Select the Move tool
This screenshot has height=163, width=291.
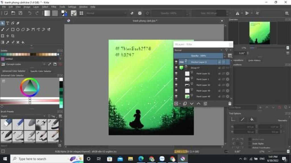(x=8, y=36)
